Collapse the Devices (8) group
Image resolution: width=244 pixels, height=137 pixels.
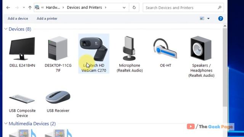[6, 29]
